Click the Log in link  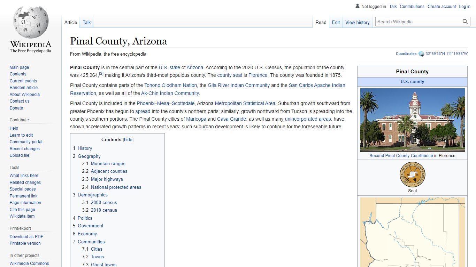point(465,6)
